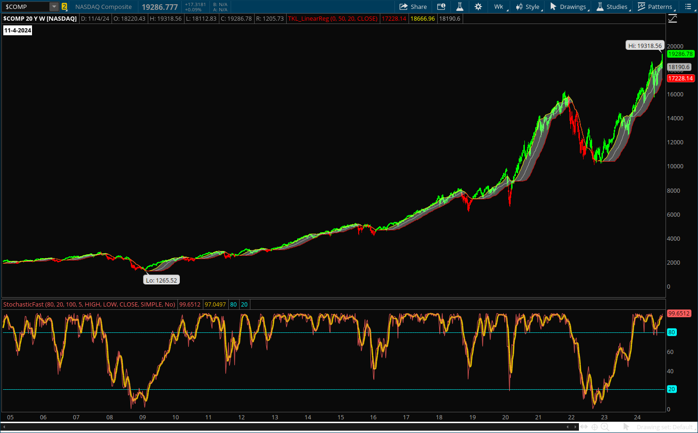Click the gray 18190.6 price axis tag

[x=679, y=67]
